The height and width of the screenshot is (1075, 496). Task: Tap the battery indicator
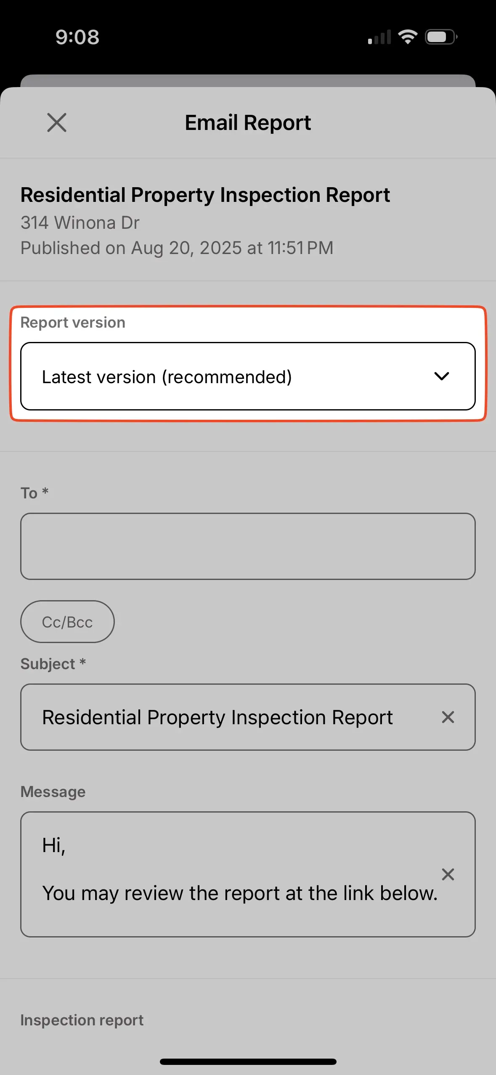(x=439, y=37)
